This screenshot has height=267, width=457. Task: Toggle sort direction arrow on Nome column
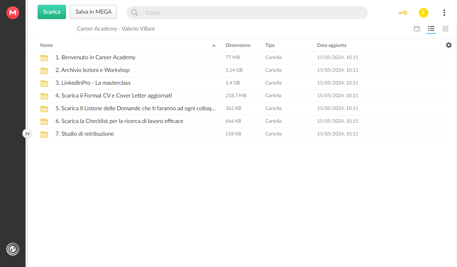(214, 46)
